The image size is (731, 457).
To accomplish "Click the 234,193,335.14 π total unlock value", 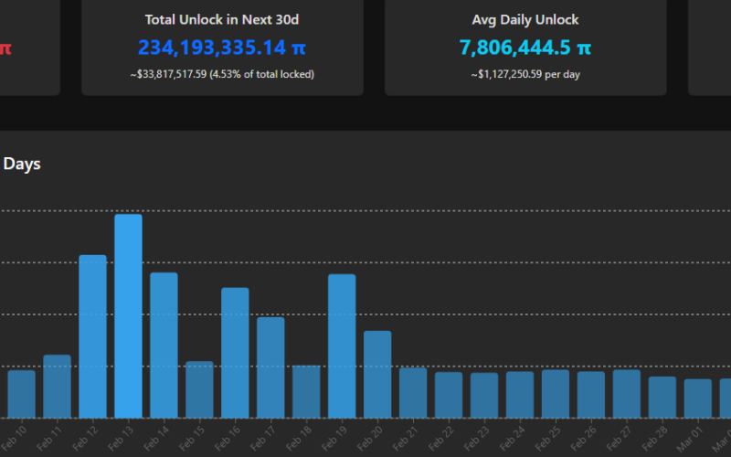I will coord(222,48).
